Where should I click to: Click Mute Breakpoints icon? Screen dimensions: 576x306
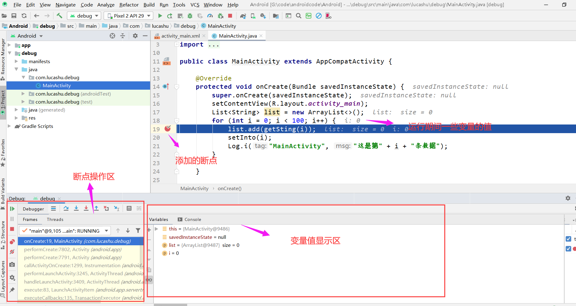click(x=12, y=252)
